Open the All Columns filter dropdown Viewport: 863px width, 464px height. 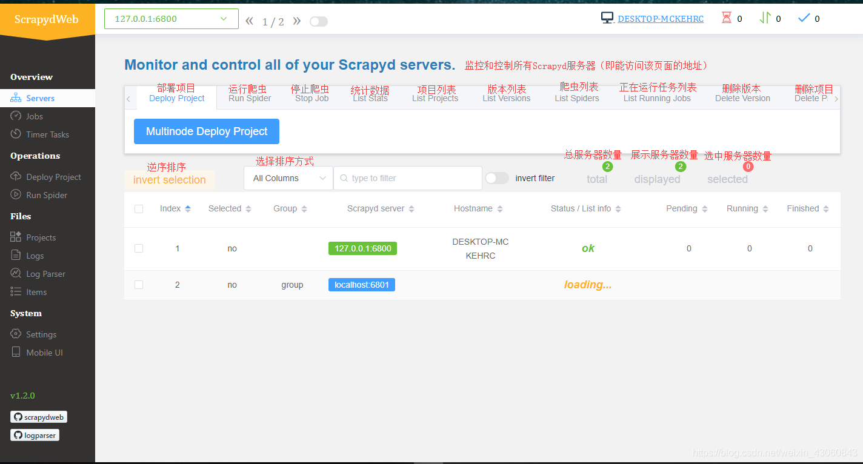click(288, 178)
